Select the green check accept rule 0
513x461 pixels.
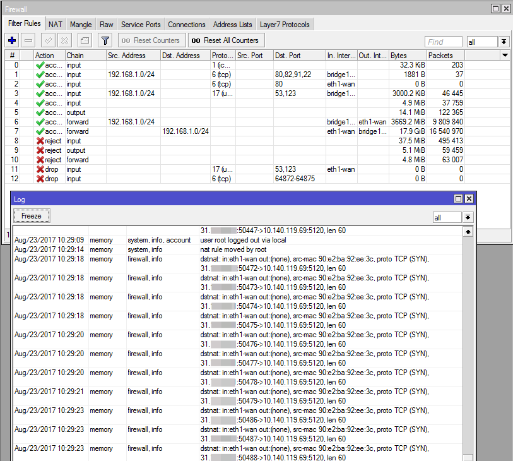(x=40, y=65)
